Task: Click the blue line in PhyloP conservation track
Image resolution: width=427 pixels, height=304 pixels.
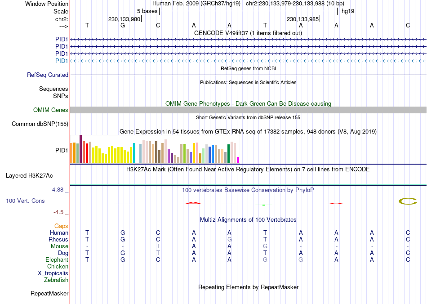Action: [x=124, y=204]
